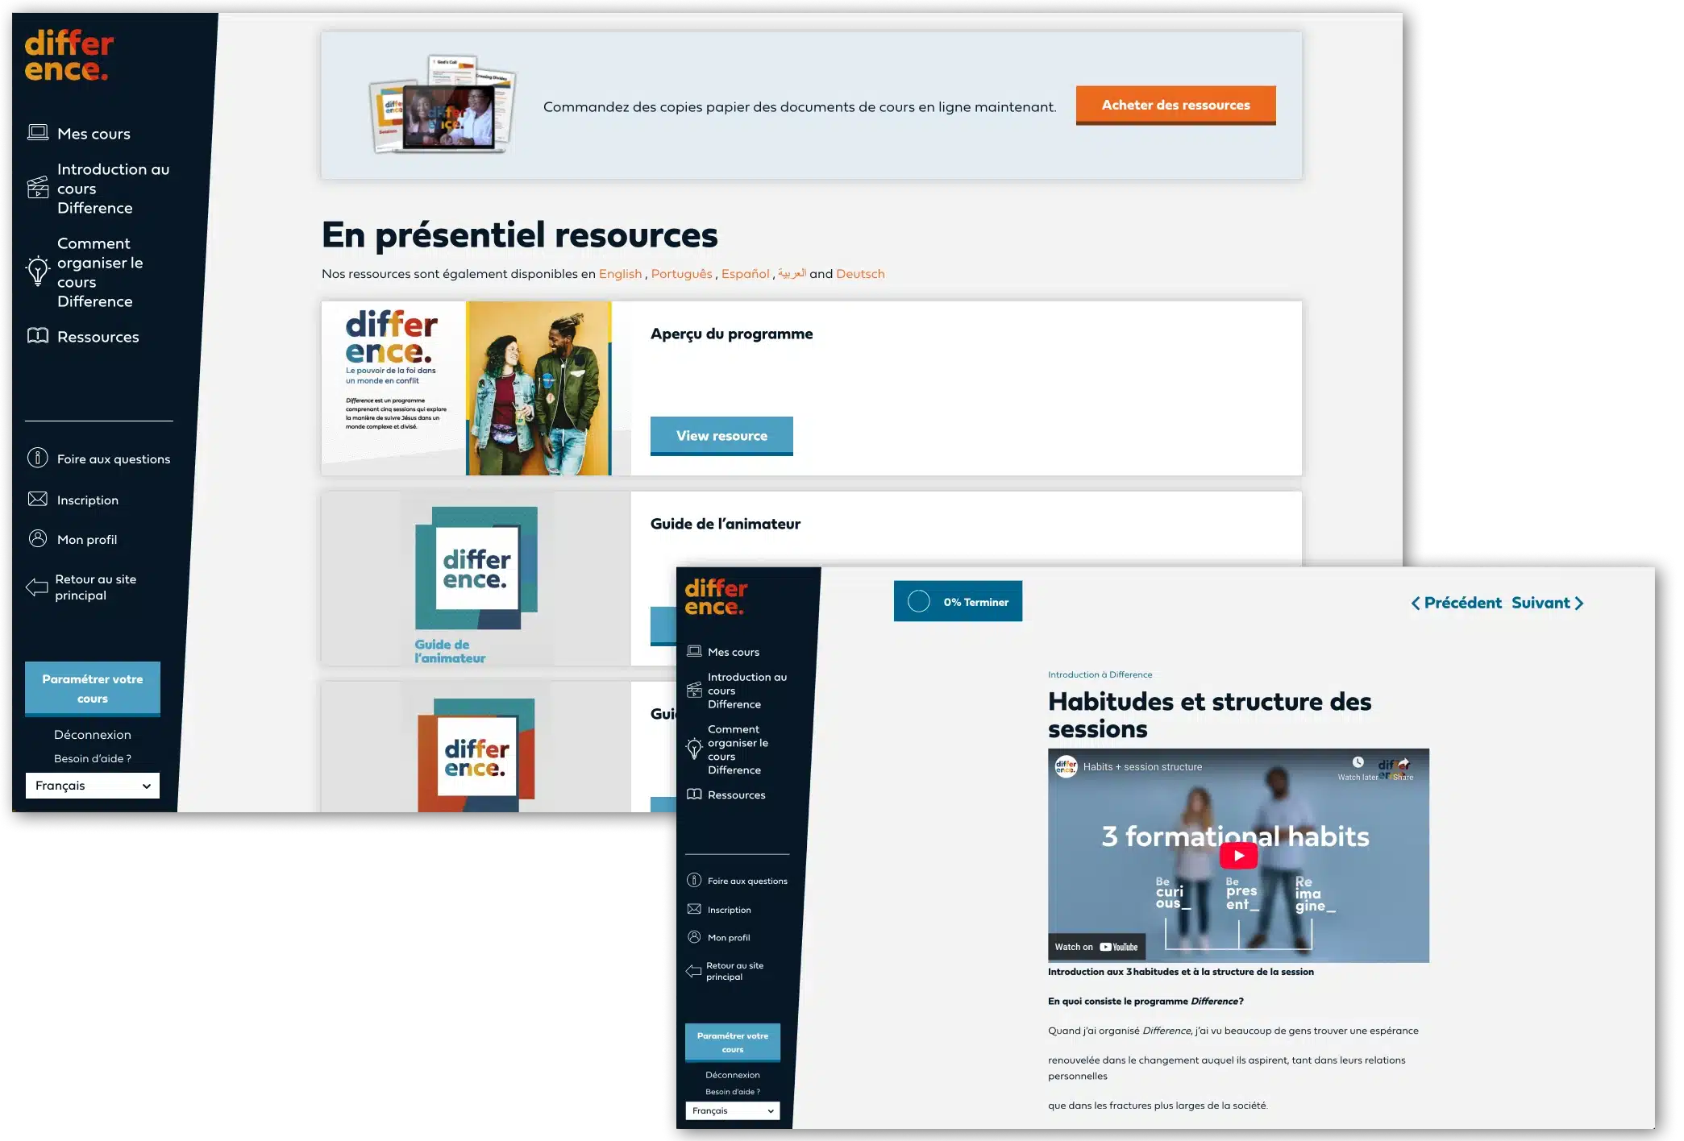Click the clapperboard icon for Introduction au cours
The width and height of the screenshot is (1684, 1141).
click(x=38, y=189)
